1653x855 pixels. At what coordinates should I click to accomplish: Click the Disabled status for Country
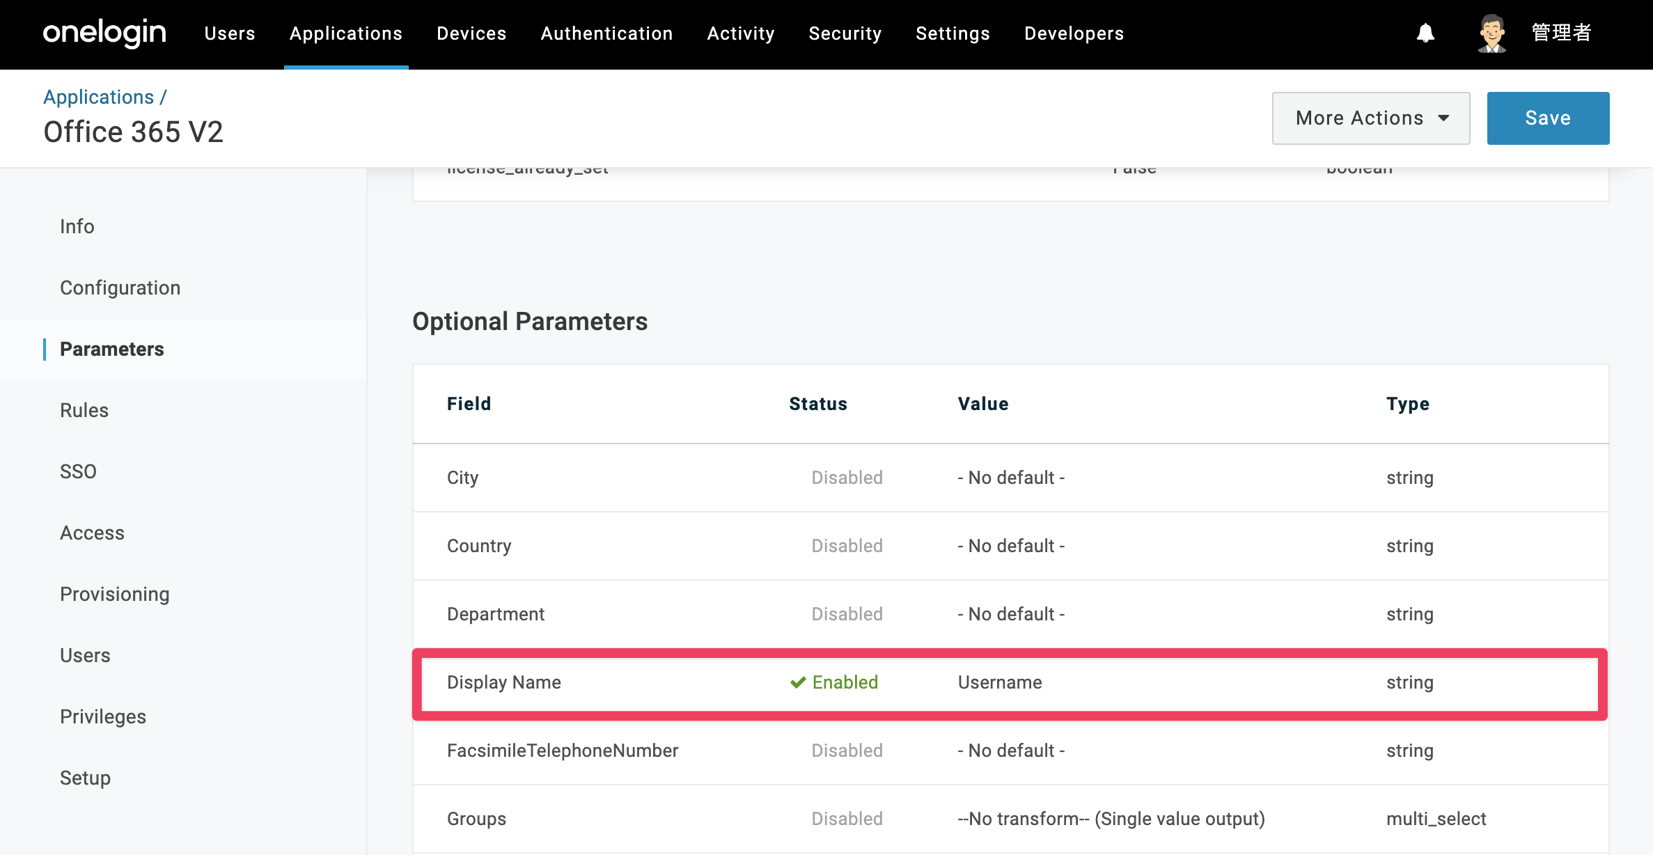[x=847, y=546]
